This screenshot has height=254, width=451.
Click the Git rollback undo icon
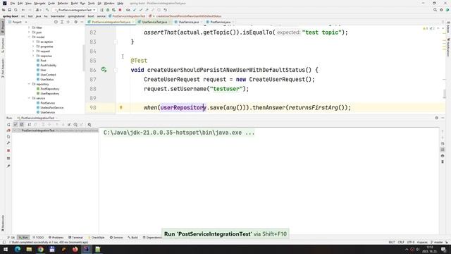click(165, 10)
